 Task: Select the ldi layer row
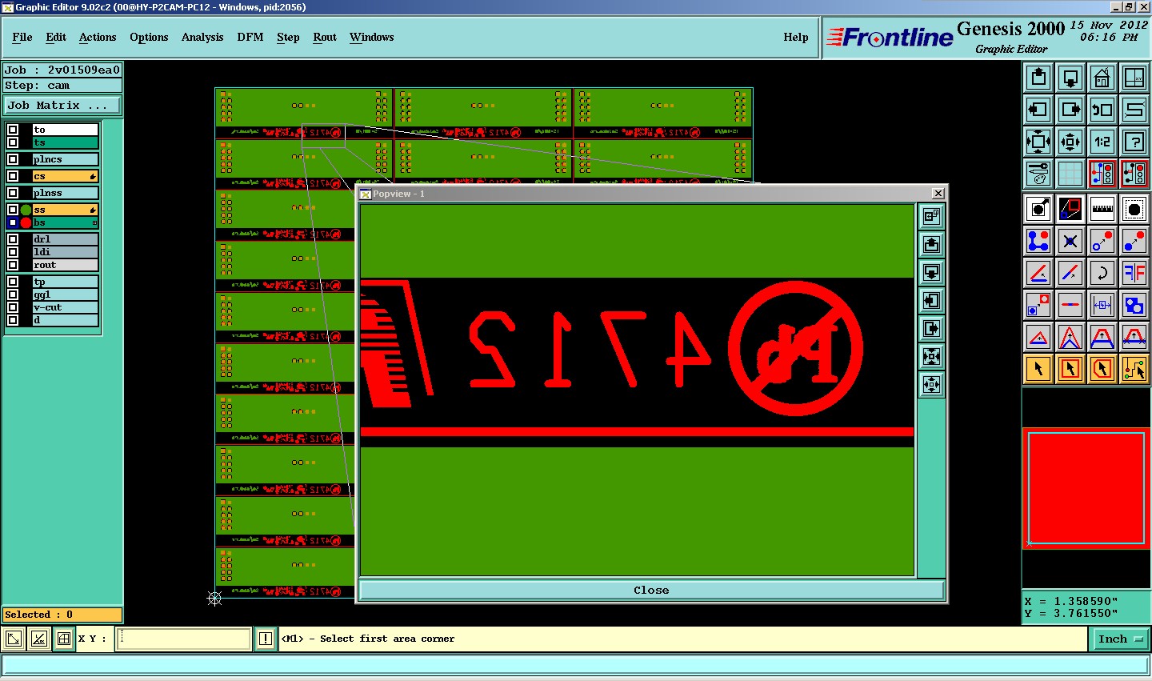pyautogui.click(x=65, y=252)
